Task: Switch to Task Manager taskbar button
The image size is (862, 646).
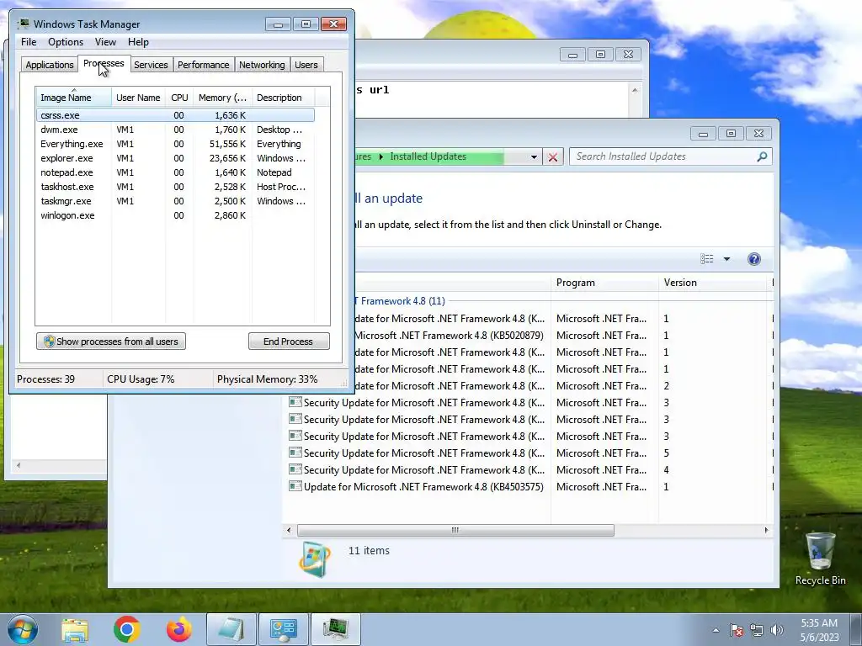Action: (336, 629)
